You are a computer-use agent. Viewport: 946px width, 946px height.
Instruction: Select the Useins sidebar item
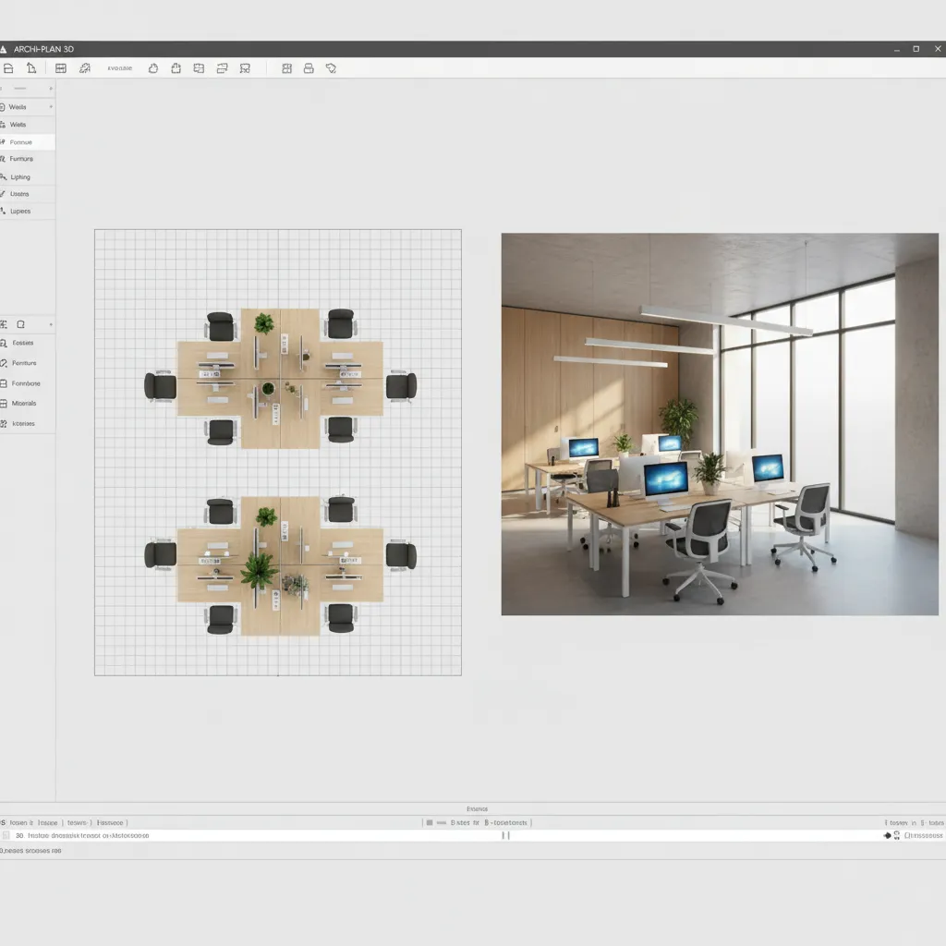tap(28, 194)
